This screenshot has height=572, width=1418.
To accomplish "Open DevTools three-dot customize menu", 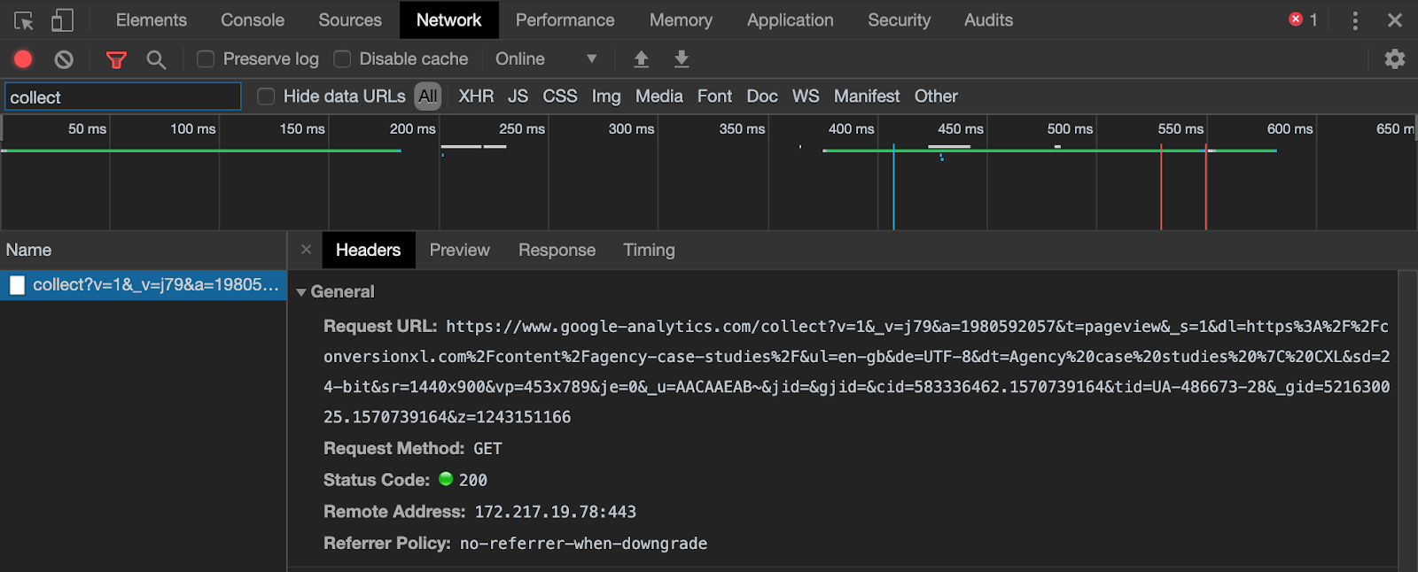I will (x=1355, y=20).
